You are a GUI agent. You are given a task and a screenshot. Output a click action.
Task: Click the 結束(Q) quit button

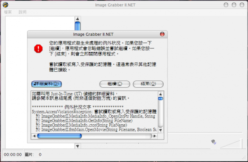click(x=148, y=84)
